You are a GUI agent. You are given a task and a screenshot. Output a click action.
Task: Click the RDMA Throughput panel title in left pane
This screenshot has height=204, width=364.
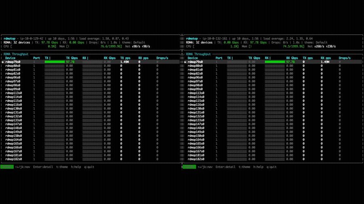[16, 54]
